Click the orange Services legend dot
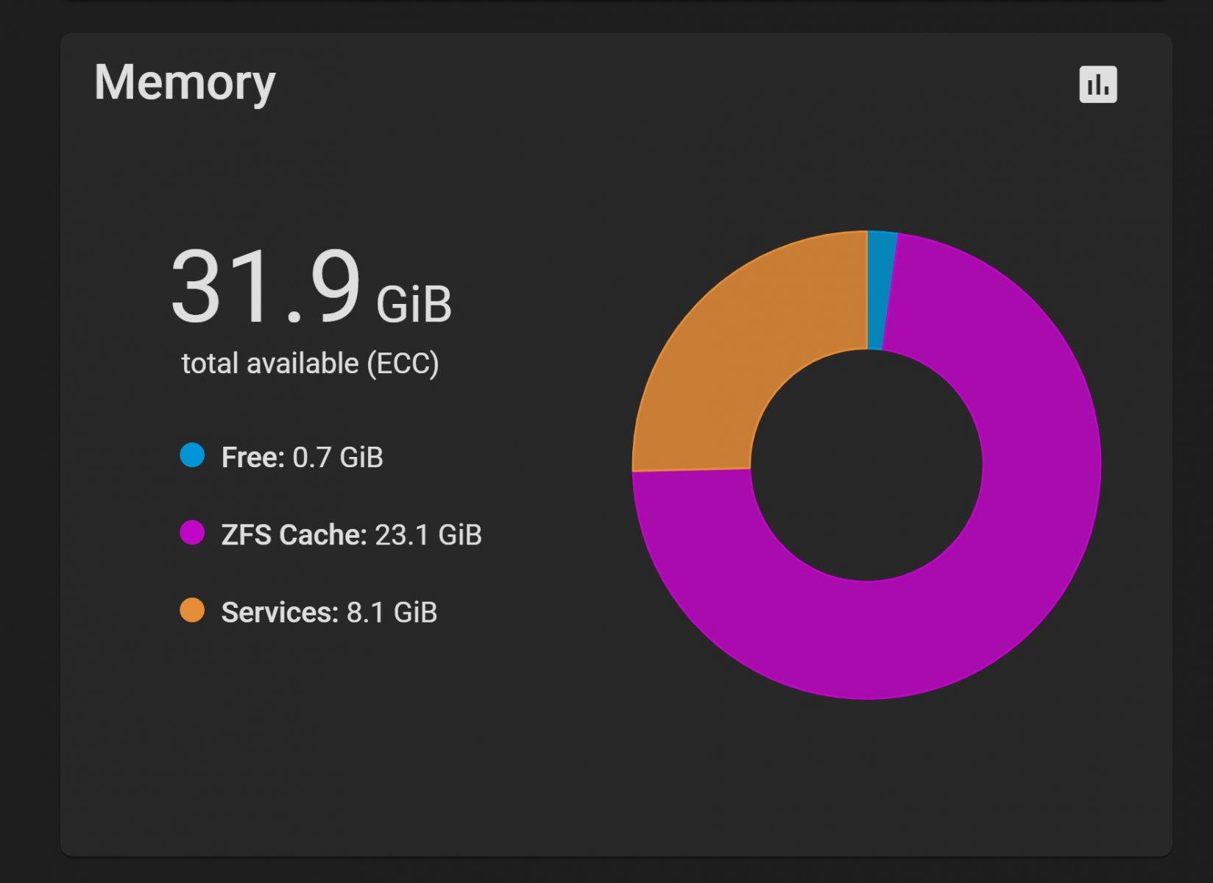Viewport: 1213px width, 883px height. [192, 611]
